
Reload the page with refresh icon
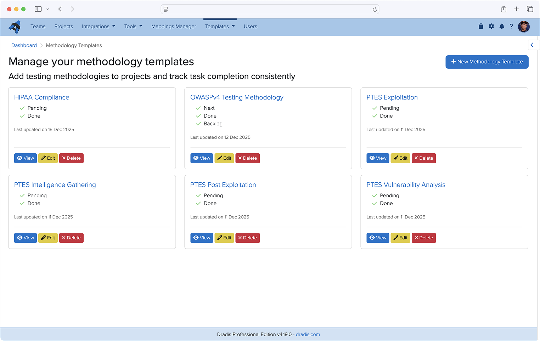click(x=375, y=10)
